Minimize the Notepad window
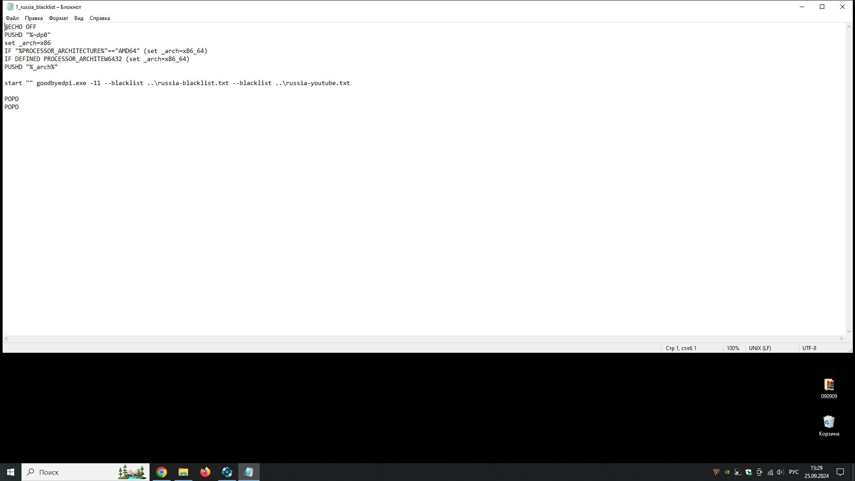The image size is (855, 481). (x=802, y=7)
